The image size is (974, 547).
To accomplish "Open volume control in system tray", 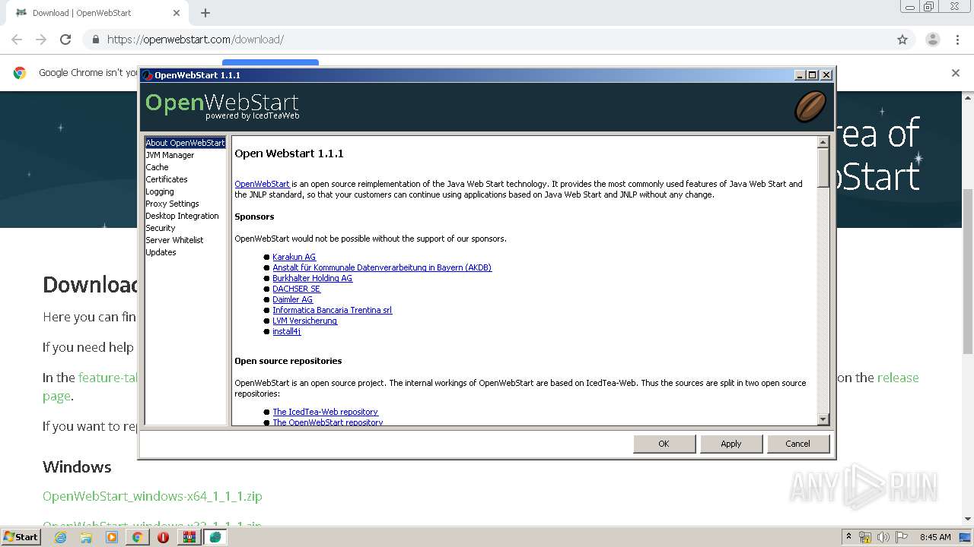I will click(x=883, y=537).
